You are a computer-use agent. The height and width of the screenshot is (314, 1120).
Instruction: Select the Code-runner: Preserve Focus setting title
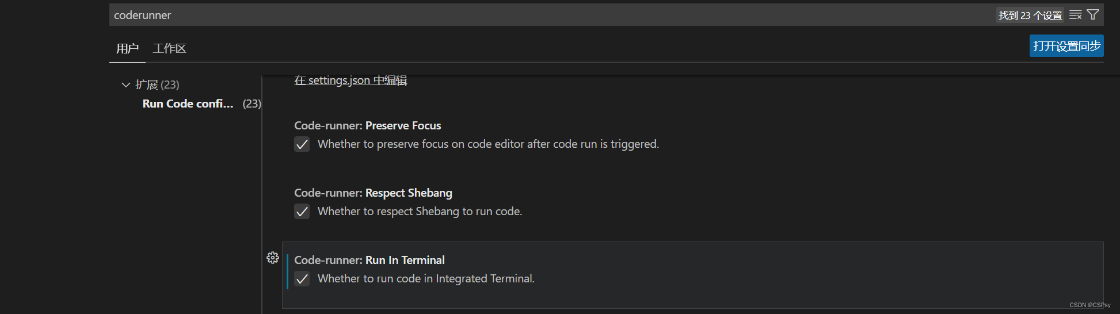tap(368, 125)
